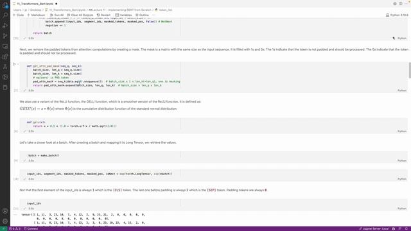The height and width of the screenshot is (231, 411).
Task: Open the Search view in activity bar
Action: point(5,15)
